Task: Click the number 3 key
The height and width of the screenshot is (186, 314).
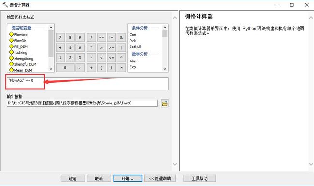Action: pos(80,58)
